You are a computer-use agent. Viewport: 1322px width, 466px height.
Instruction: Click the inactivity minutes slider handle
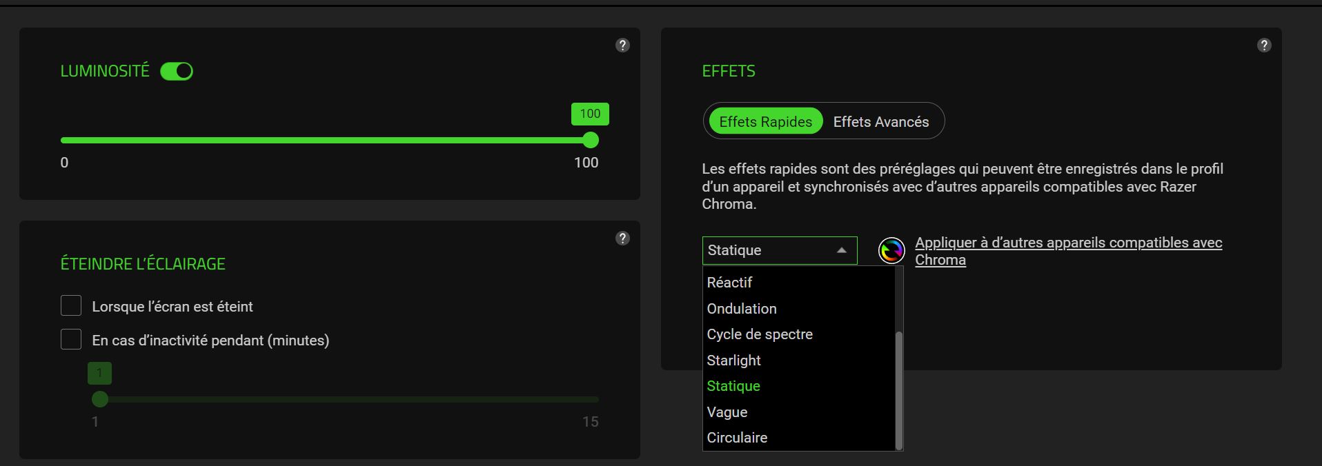pyautogui.click(x=100, y=399)
